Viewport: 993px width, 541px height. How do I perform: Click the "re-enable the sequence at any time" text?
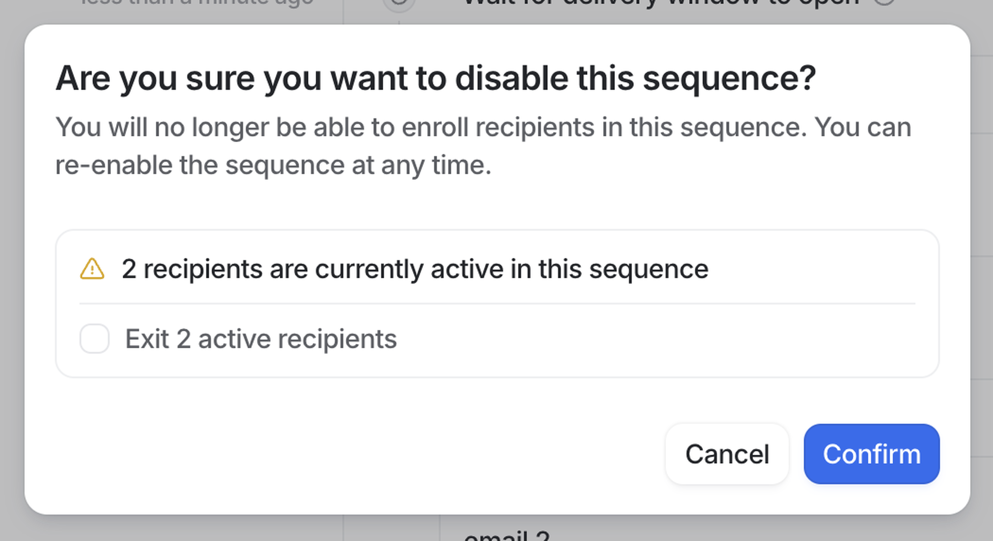(x=273, y=165)
